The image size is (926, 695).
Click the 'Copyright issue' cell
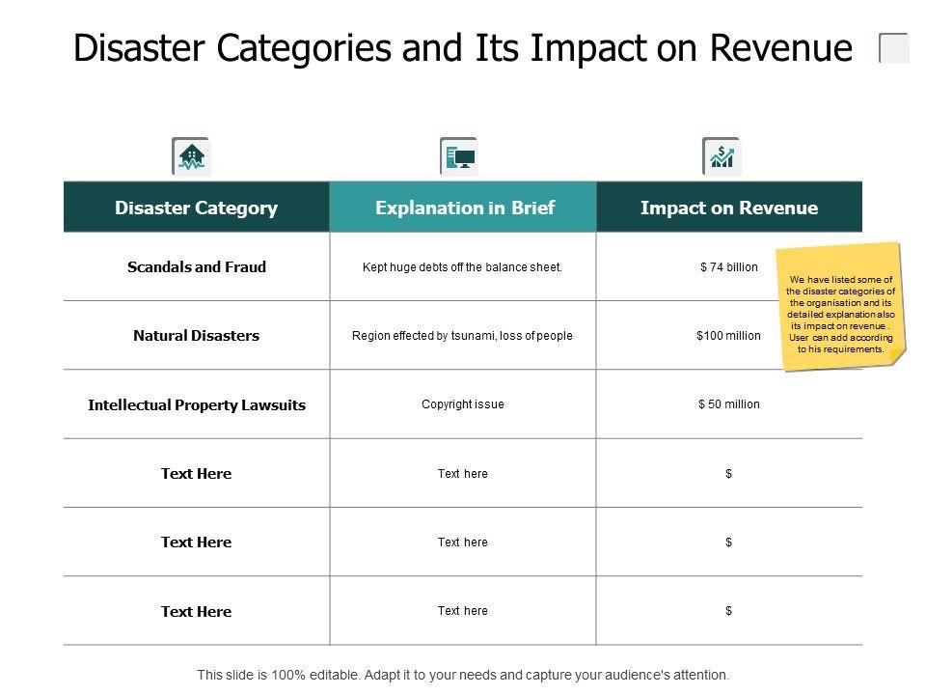tap(463, 404)
